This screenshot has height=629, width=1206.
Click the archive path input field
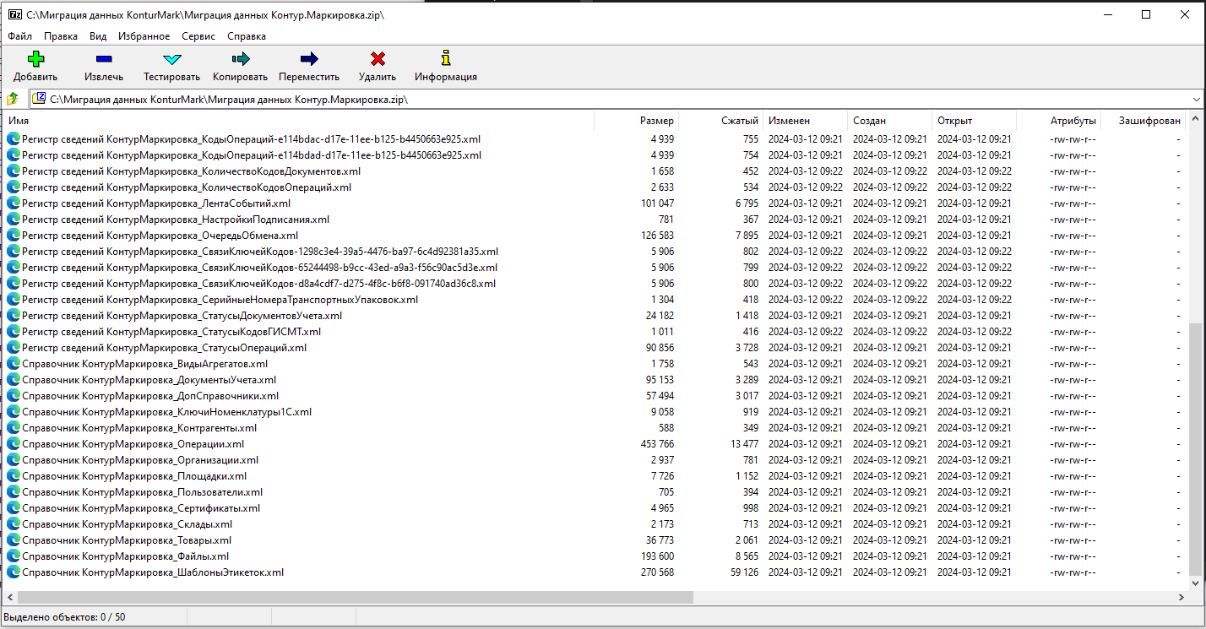point(617,99)
